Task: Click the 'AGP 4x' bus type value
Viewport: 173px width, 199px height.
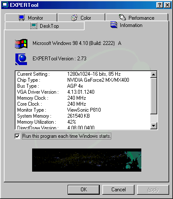Action: [x=75, y=86]
